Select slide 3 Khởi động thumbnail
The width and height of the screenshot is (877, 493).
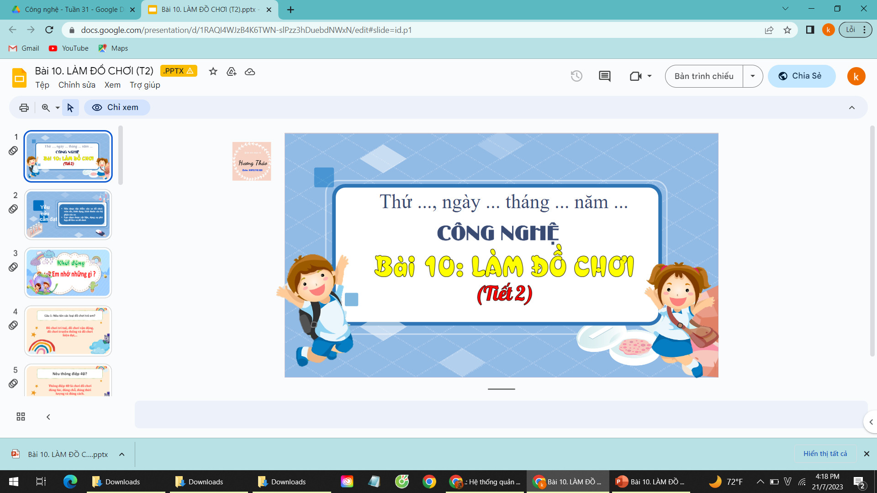coord(68,273)
